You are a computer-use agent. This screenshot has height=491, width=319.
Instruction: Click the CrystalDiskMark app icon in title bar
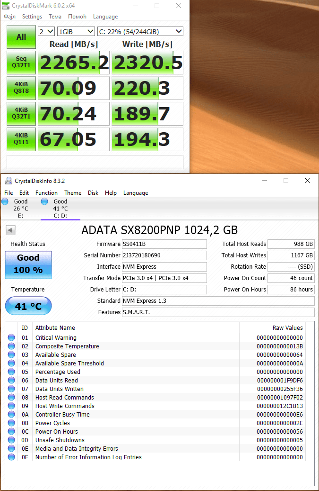pyautogui.click(x=6, y=6)
